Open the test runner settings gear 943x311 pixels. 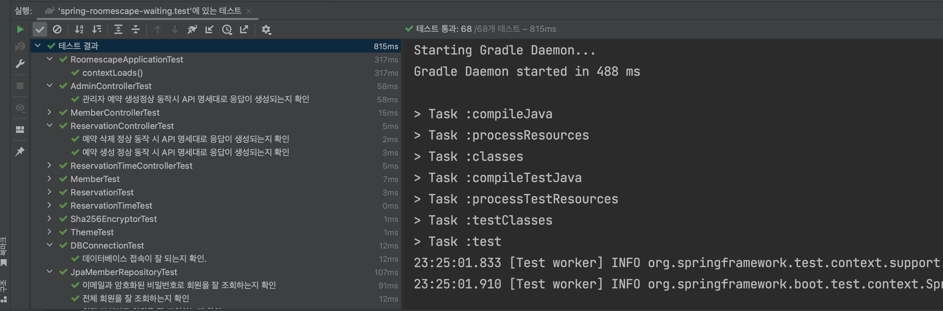266,29
